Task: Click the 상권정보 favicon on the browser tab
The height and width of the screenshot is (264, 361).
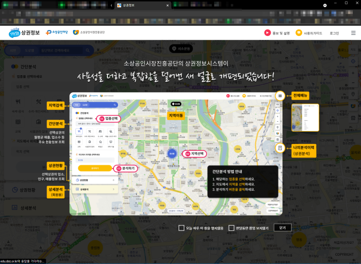Action: click(119, 5)
